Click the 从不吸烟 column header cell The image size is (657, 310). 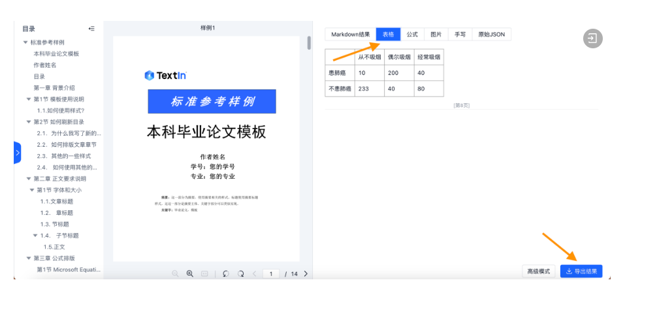tap(370, 57)
